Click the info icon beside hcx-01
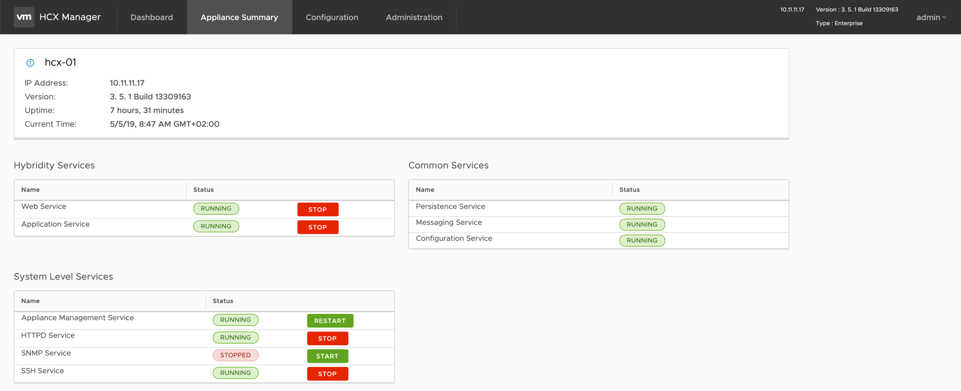The height and width of the screenshot is (391, 961). click(x=30, y=63)
